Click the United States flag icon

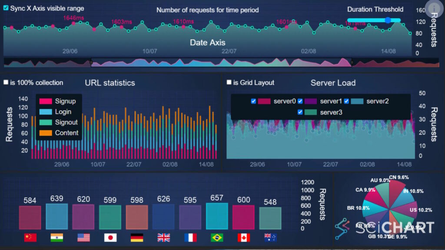tap(83, 237)
